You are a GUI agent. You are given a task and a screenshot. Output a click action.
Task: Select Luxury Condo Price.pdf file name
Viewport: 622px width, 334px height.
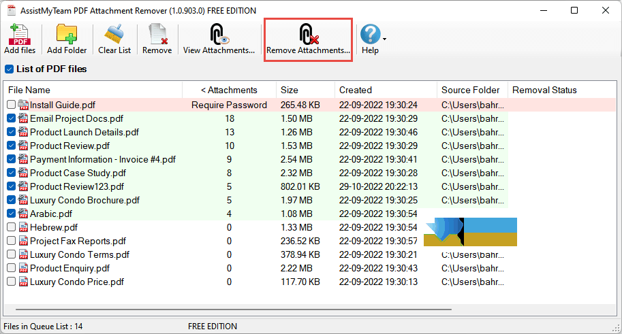click(77, 282)
